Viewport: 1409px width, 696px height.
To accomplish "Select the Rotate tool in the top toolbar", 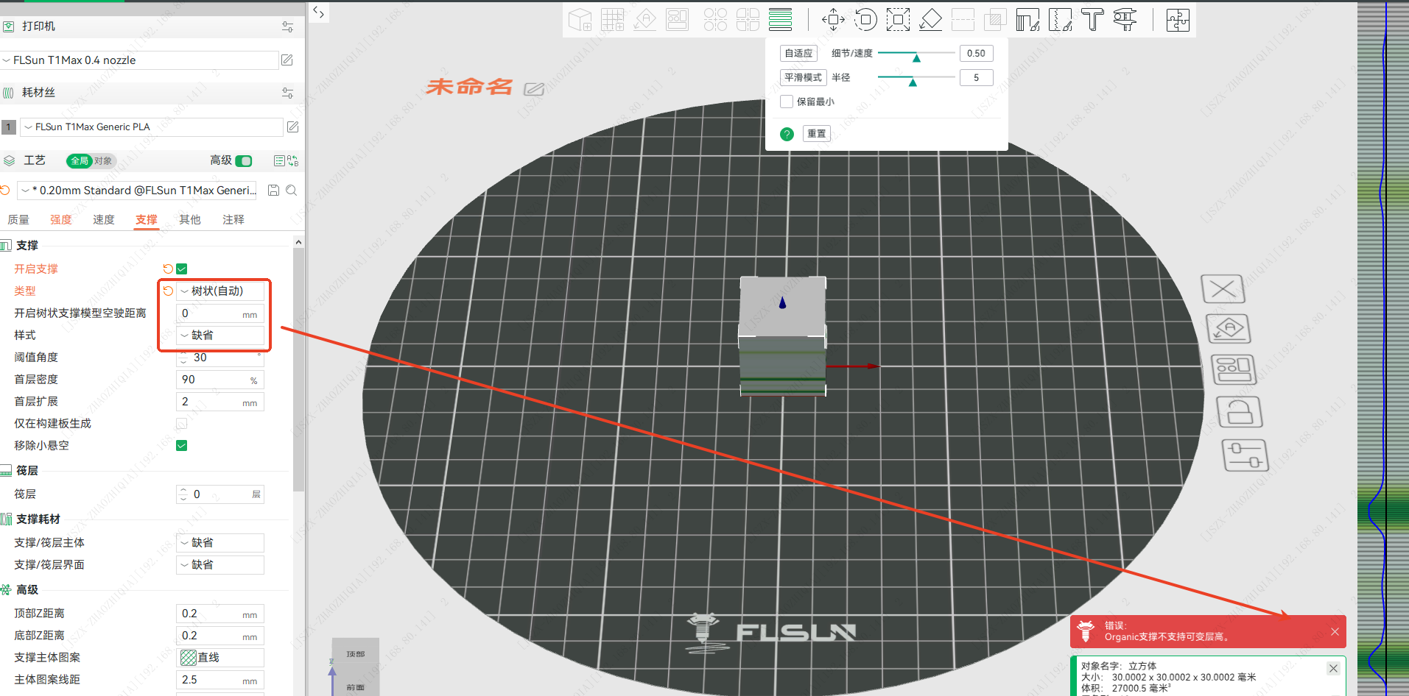I will point(865,20).
